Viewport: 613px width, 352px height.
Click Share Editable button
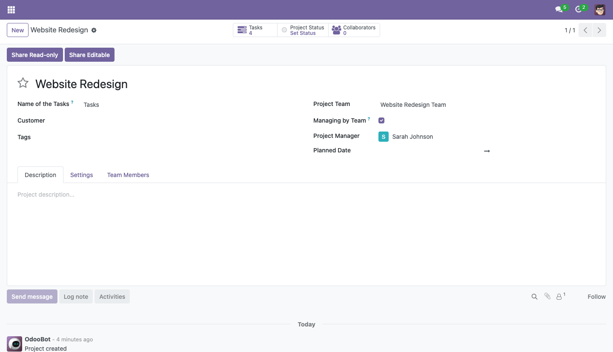89,55
